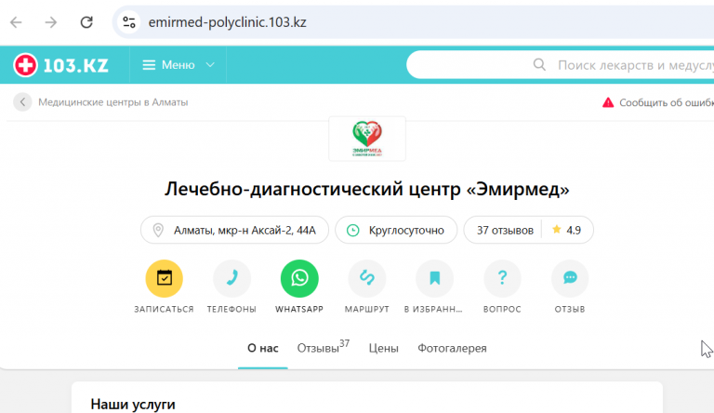Open Медицинские центры в Алматы link

coord(112,102)
